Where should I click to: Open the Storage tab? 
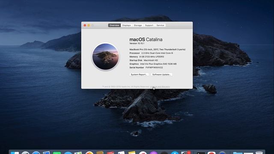138,25
